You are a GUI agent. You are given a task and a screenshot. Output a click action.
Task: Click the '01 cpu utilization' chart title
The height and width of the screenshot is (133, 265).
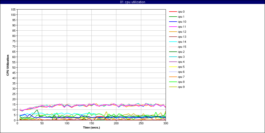132,2
